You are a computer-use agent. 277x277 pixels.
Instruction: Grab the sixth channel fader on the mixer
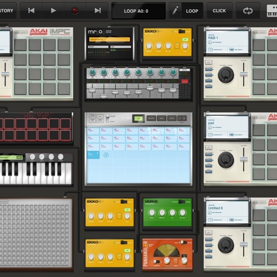[x=150, y=88]
